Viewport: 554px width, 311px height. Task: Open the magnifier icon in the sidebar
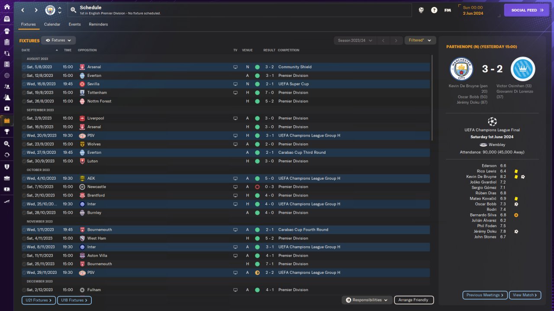coord(6,144)
